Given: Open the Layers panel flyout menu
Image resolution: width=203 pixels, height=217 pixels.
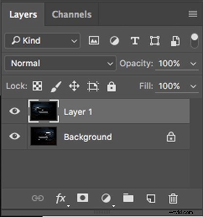Looking at the screenshot, I should point(193,14).
